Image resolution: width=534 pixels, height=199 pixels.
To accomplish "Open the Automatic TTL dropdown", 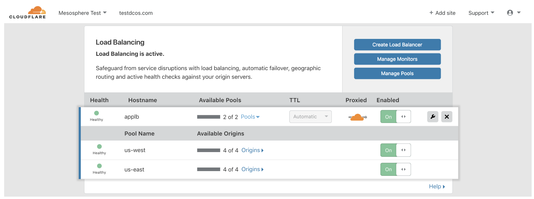I will (310, 117).
